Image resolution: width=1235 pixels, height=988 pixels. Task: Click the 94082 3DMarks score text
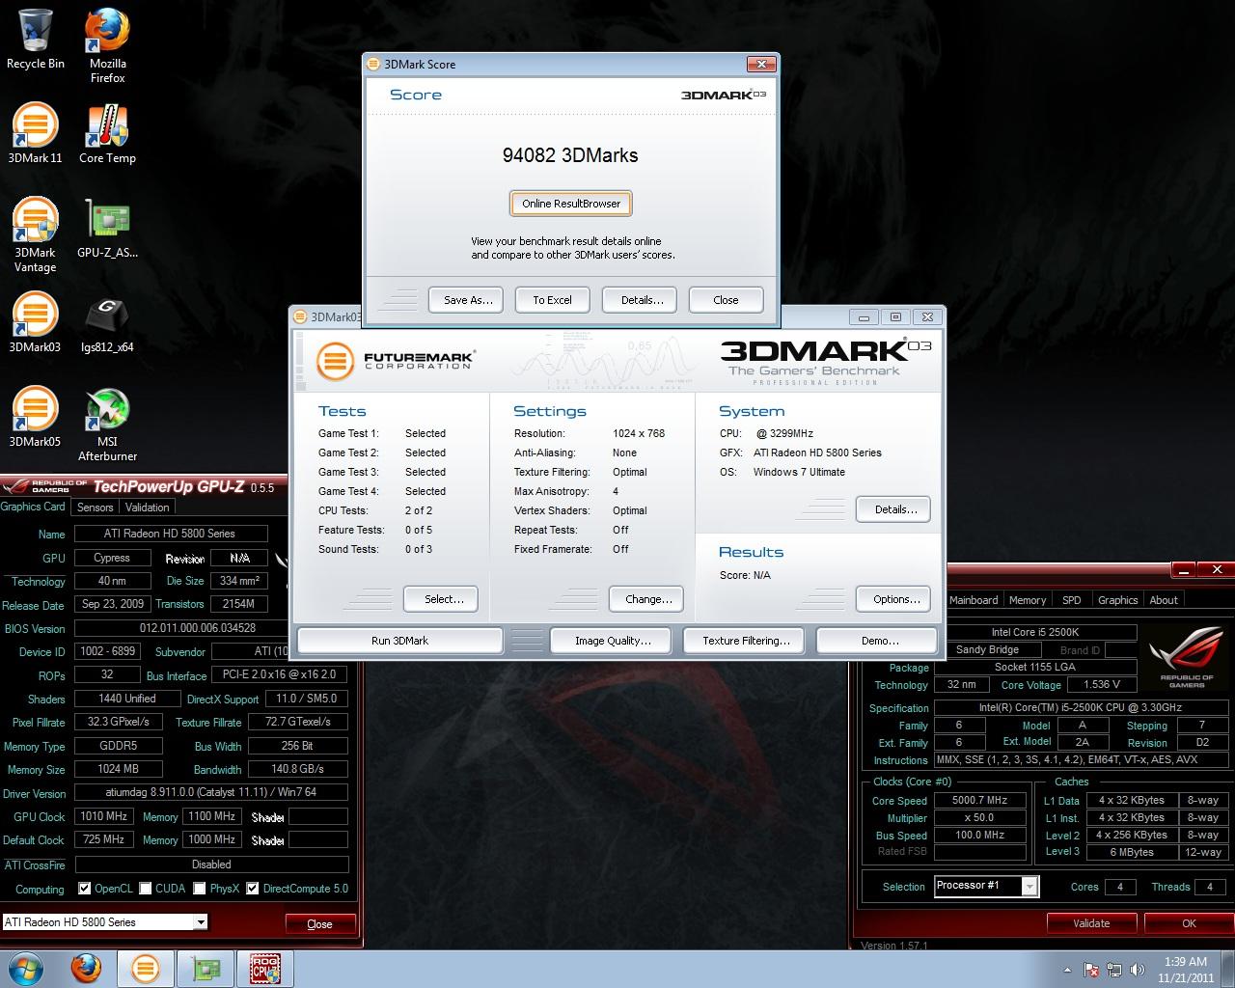570,155
